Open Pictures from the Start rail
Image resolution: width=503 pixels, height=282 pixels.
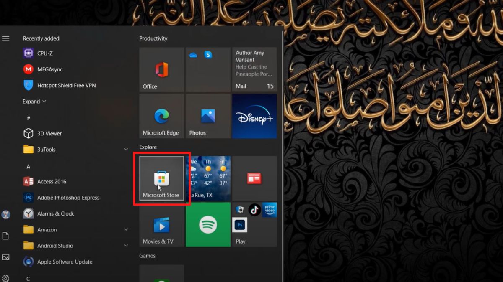click(5, 257)
